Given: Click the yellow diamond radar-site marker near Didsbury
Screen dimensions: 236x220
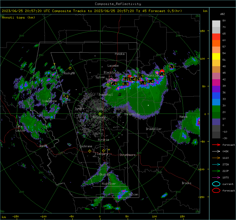Looking at the screenshot, I should (x=100, y=114).
